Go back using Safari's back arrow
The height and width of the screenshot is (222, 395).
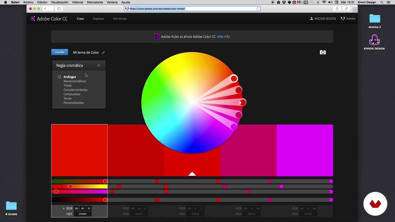[45, 9]
